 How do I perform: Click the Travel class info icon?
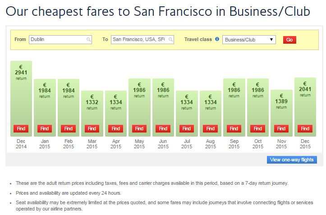pos(217,39)
